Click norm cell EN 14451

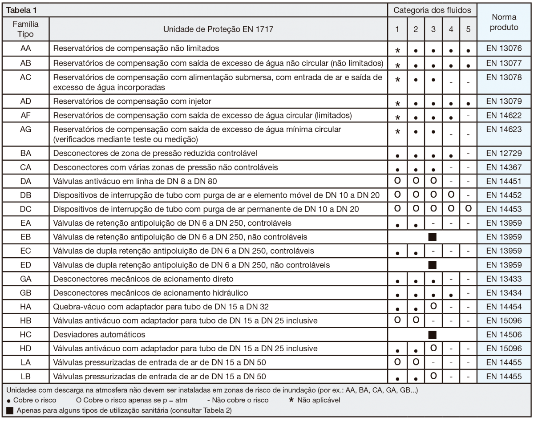[x=504, y=181]
